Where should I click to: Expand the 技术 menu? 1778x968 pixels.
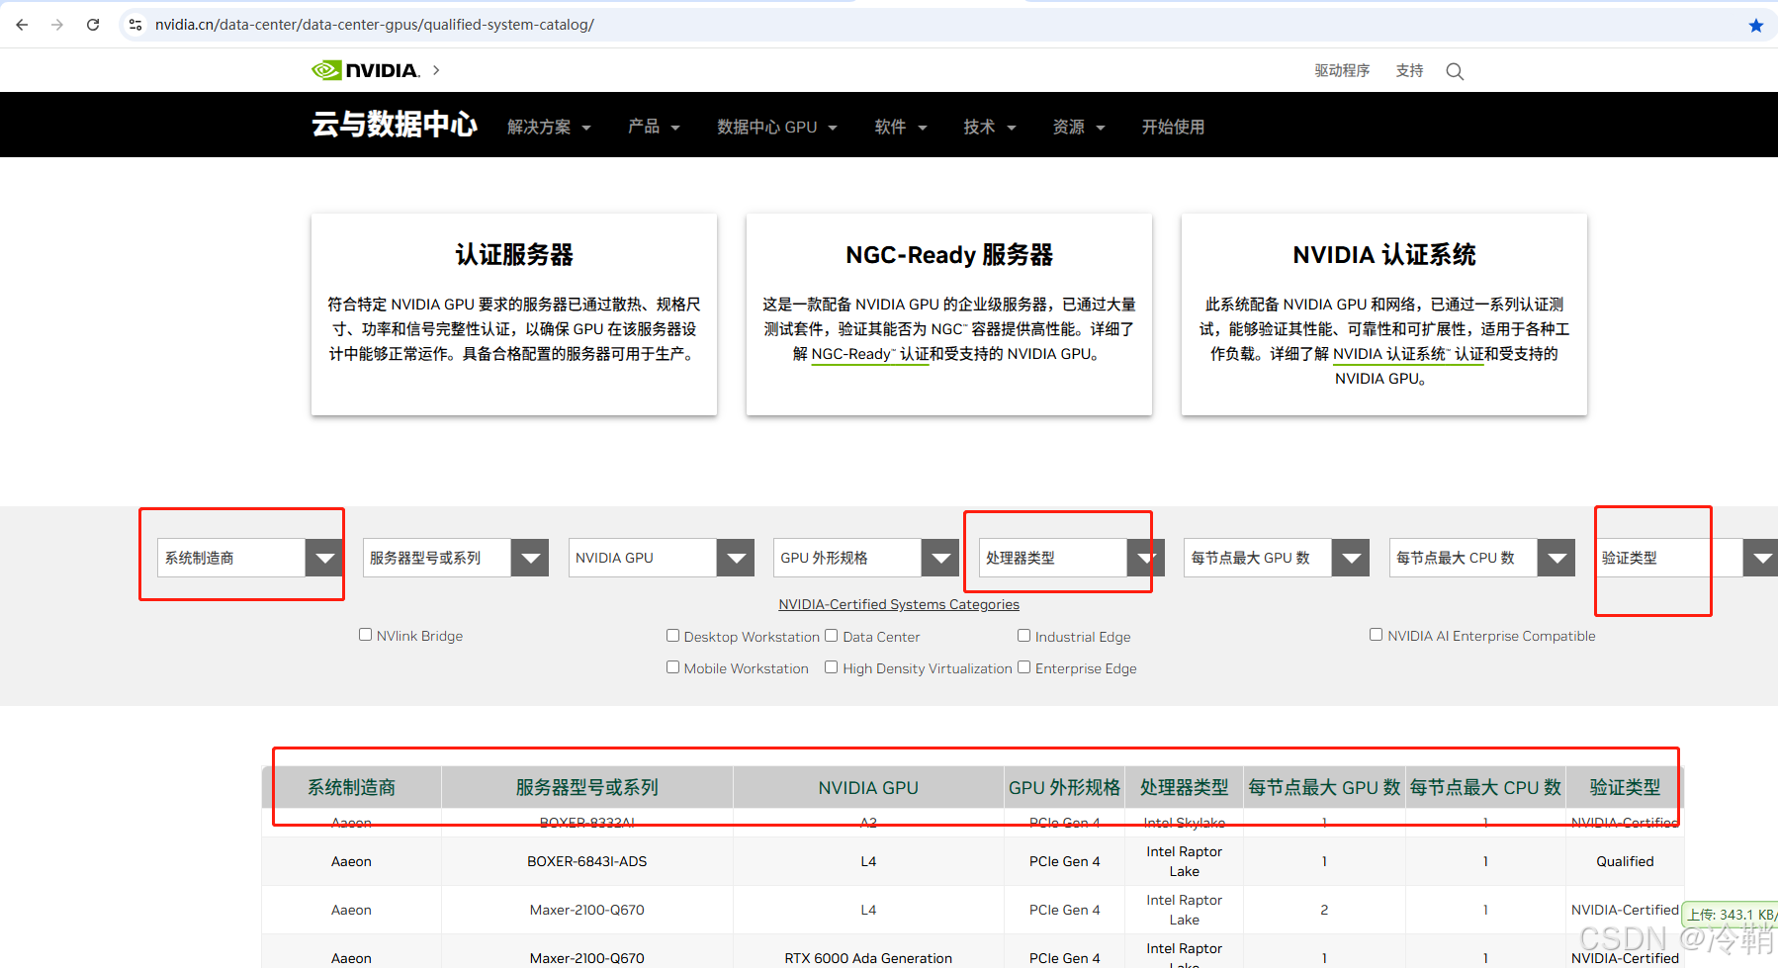tap(990, 127)
